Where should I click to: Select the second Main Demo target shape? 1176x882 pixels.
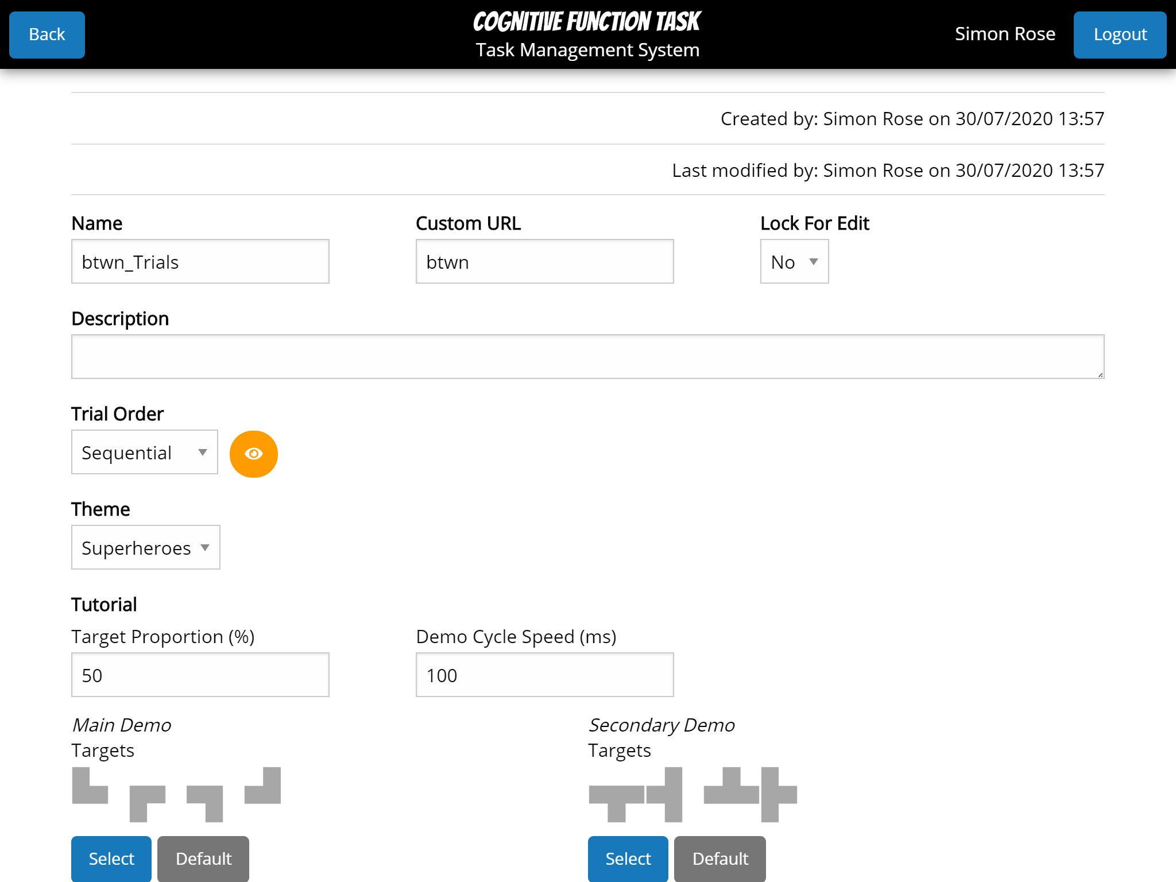pos(148,804)
